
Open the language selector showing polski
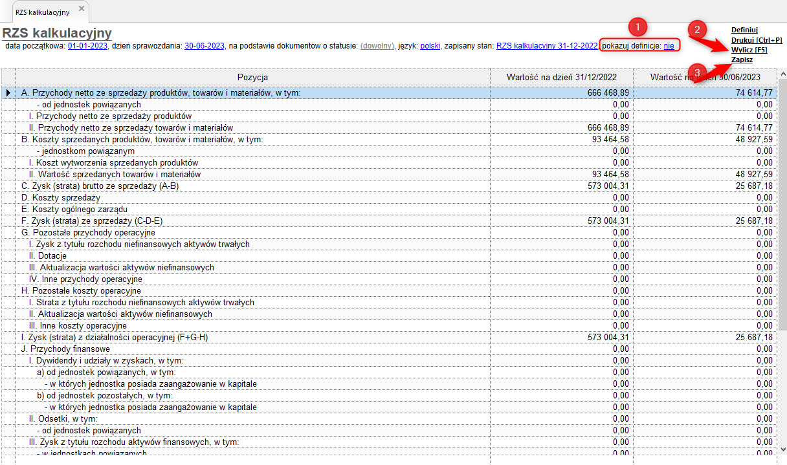coord(430,46)
